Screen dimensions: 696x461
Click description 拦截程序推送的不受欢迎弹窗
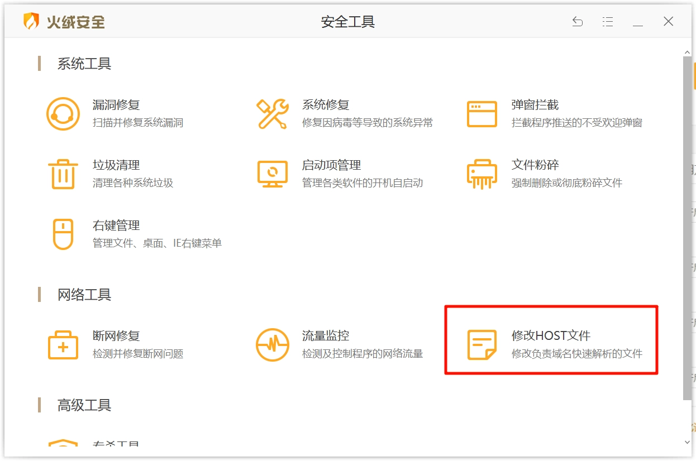577,123
